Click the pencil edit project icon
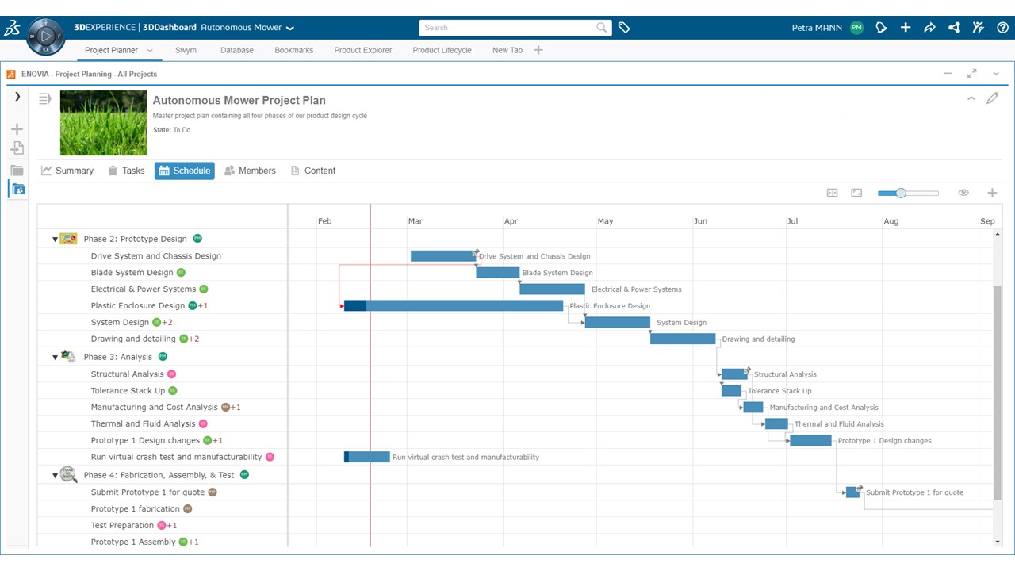Screen dimensions: 1015x571 click(x=992, y=98)
